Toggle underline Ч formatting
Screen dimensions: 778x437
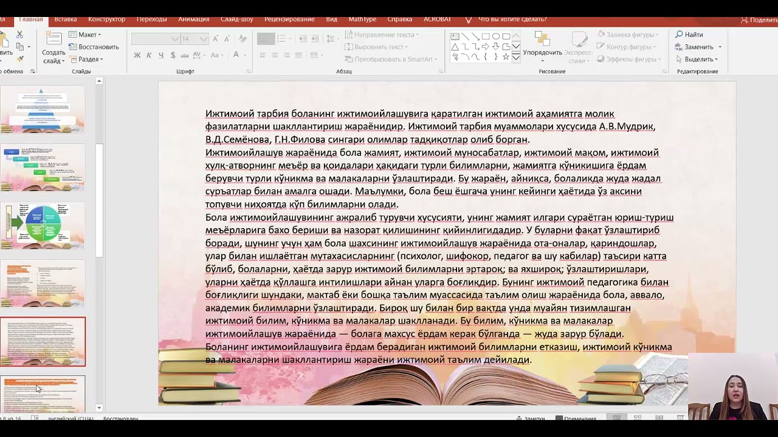tap(161, 55)
